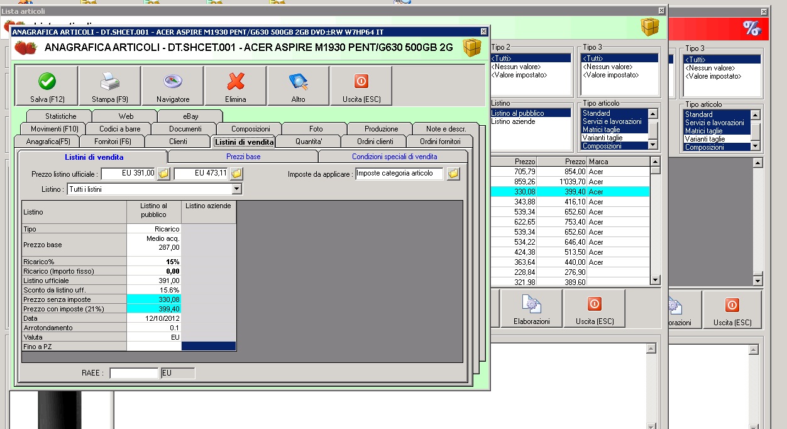Click the yellow boxes icon in the Lista articoli window
The height and width of the screenshot is (429, 787).
(x=650, y=27)
